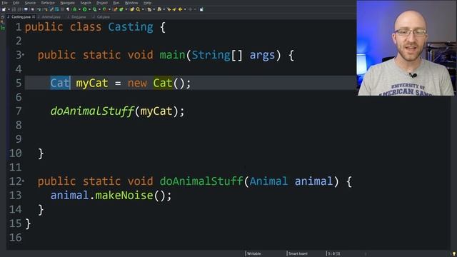Open the New file dropdown arrow
This screenshot has width=457, height=257.
click(x=9, y=9)
